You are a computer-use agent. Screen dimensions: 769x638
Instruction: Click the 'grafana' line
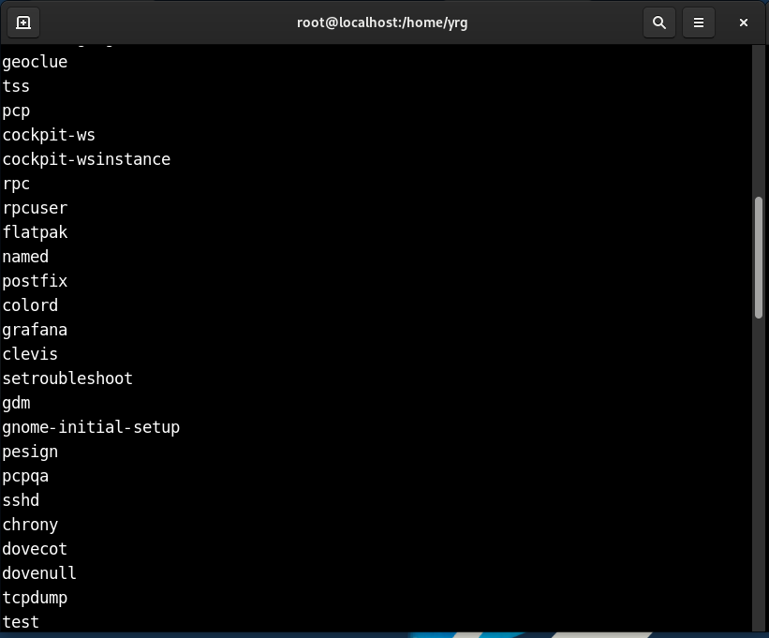point(35,330)
